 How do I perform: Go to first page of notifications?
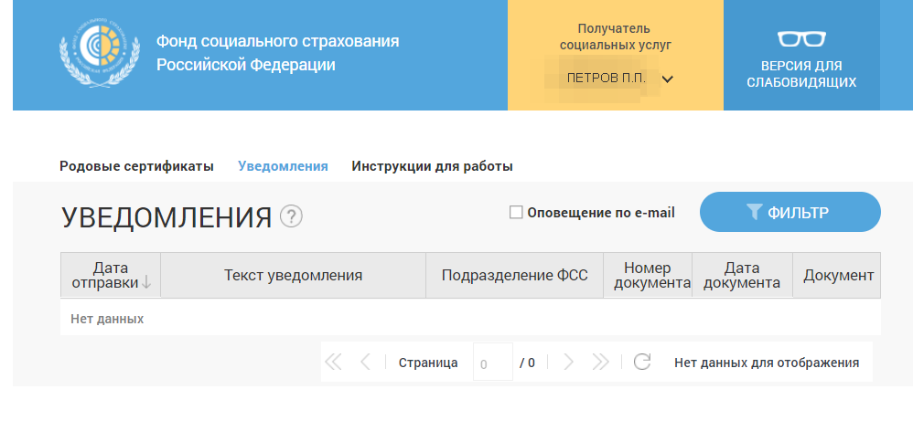click(x=333, y=363)
